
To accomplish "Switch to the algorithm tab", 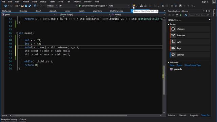I will point(97,11).
